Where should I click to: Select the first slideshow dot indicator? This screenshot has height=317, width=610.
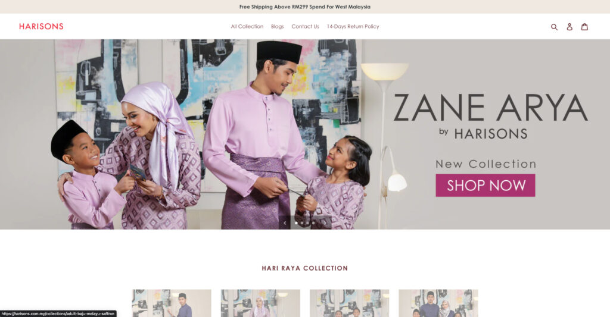296,223
